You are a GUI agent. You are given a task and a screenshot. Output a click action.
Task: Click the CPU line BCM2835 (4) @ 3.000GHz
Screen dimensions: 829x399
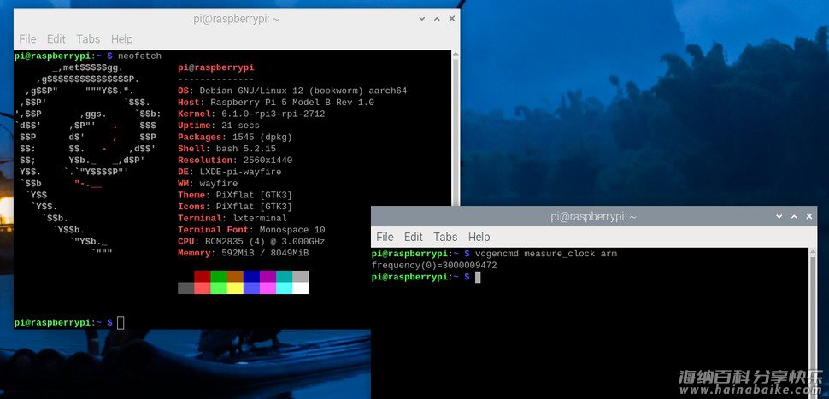[251, 242]
